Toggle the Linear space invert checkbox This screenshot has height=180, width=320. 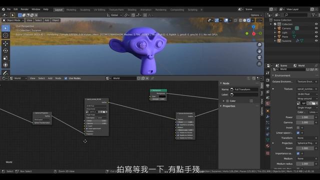pyautogui.click(x=298, y=133)
